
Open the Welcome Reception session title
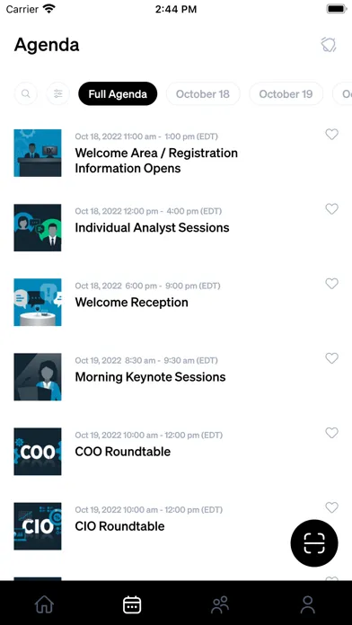132,302
